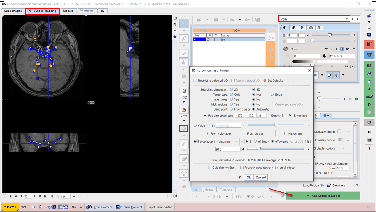The image size is (376, 212).
Task: Enable Restrict to selected VOI checkbox
Action: 195,81
